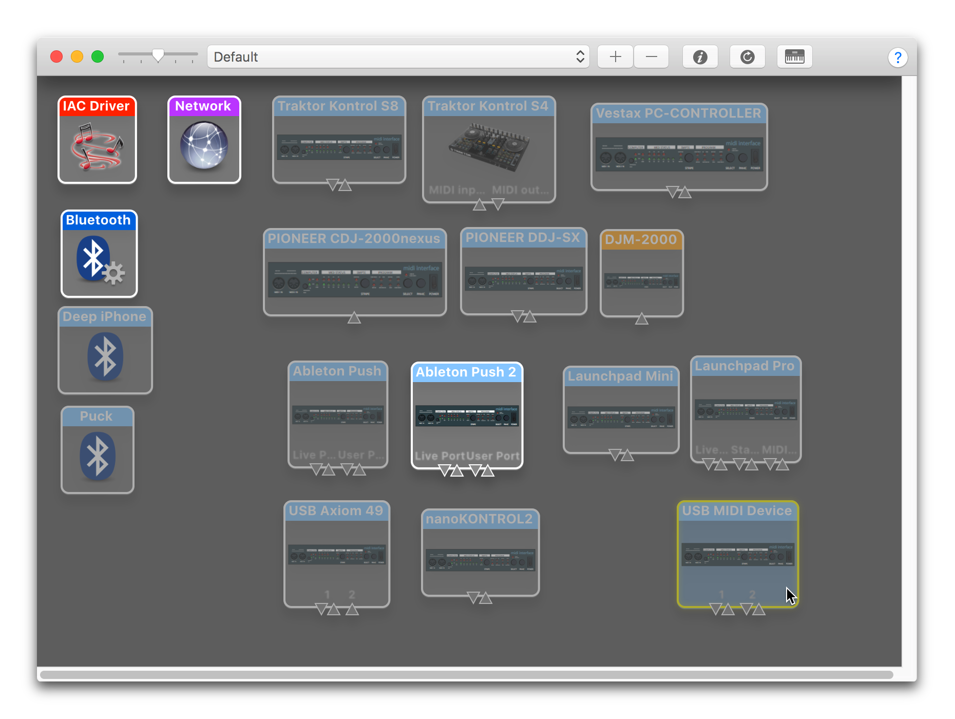Image resolution: width=955 pixels, height=719 pixels.
Task: Select the Traktor Kontrol S8 device
Action: pyautogui.click(x=339, y=140)
